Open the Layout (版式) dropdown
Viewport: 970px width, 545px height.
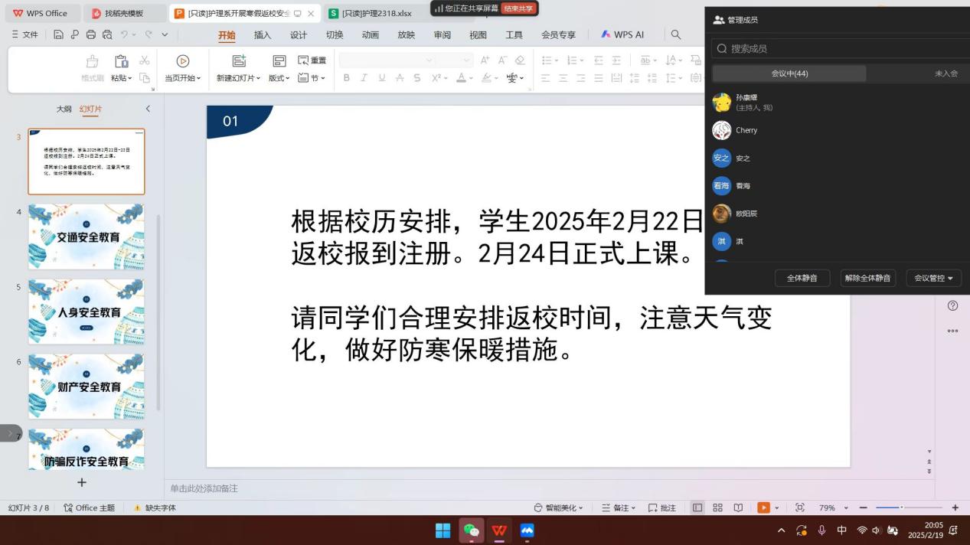click(x=279, y=78)
